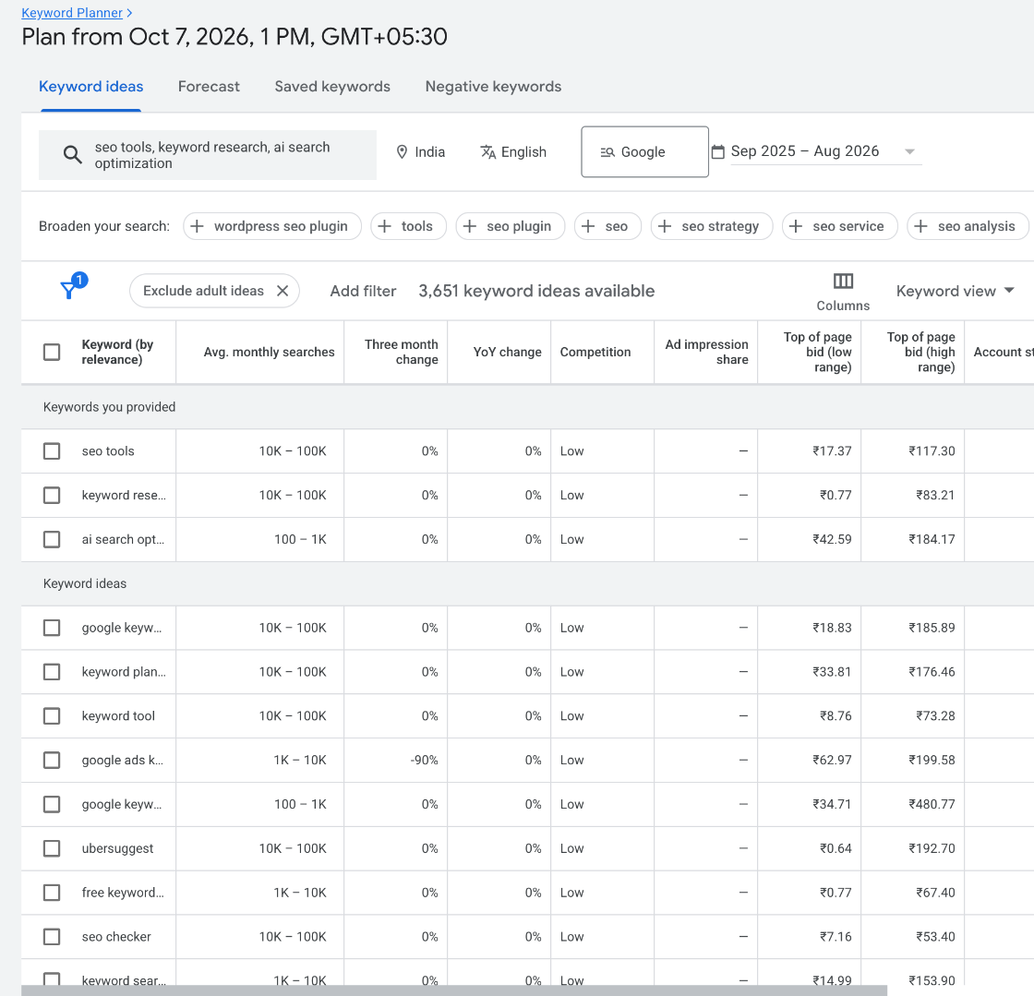Click the keyword search input field
Image resolution: width=1034 pixels, height=996 pixels.
208,155
